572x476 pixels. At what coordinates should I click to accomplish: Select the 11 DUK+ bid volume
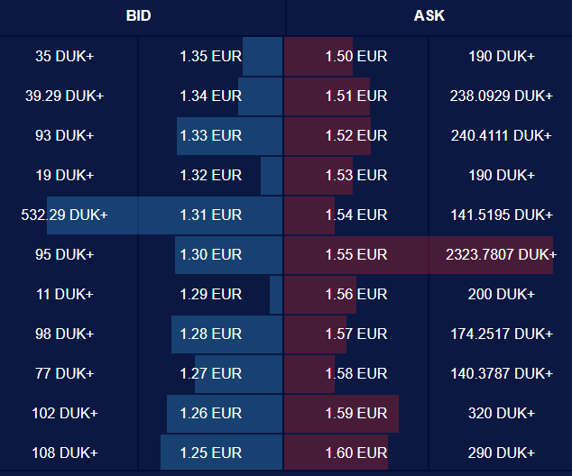(x=64, y=294)
